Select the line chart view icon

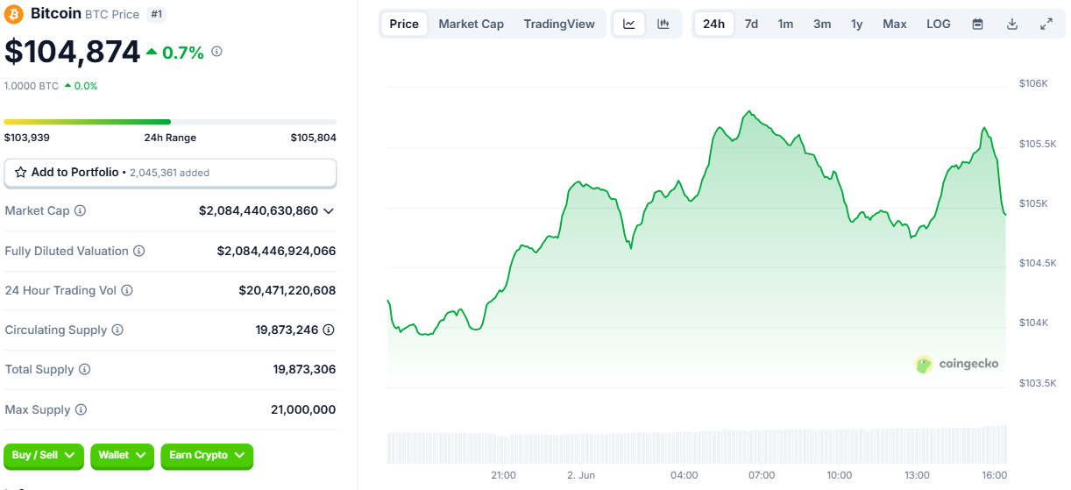(628, 24)
